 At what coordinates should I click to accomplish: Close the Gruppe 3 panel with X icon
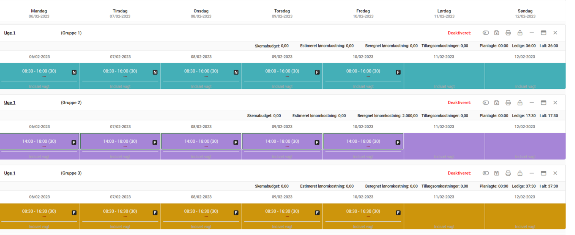coord(555,173)
